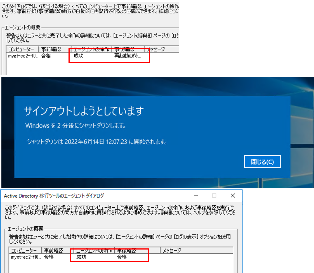Viewport: 314px width, 273px height.
Task: Maximize the Active Directory agent dialog window
Action: pyautogui.click(x=214, y=196)
